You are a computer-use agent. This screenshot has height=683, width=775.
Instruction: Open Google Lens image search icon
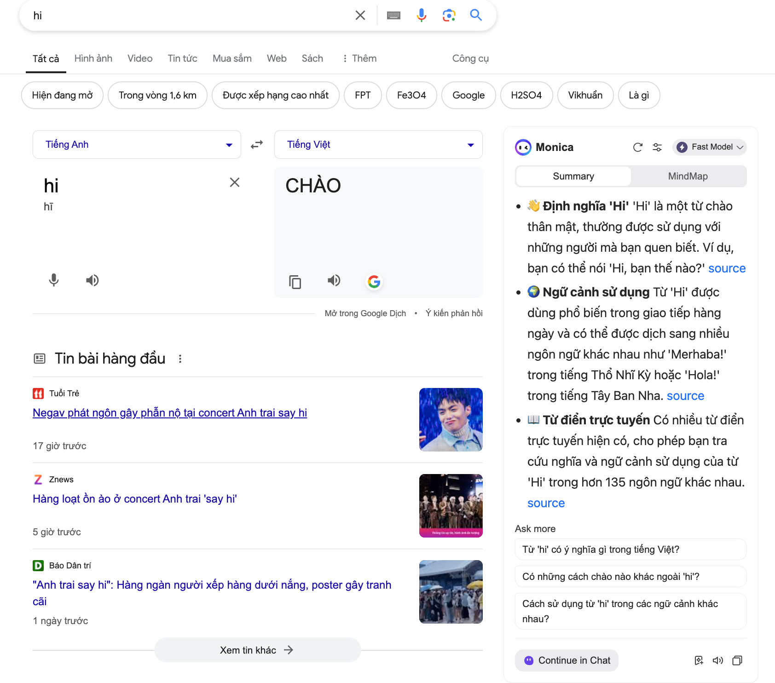point(449,15)
